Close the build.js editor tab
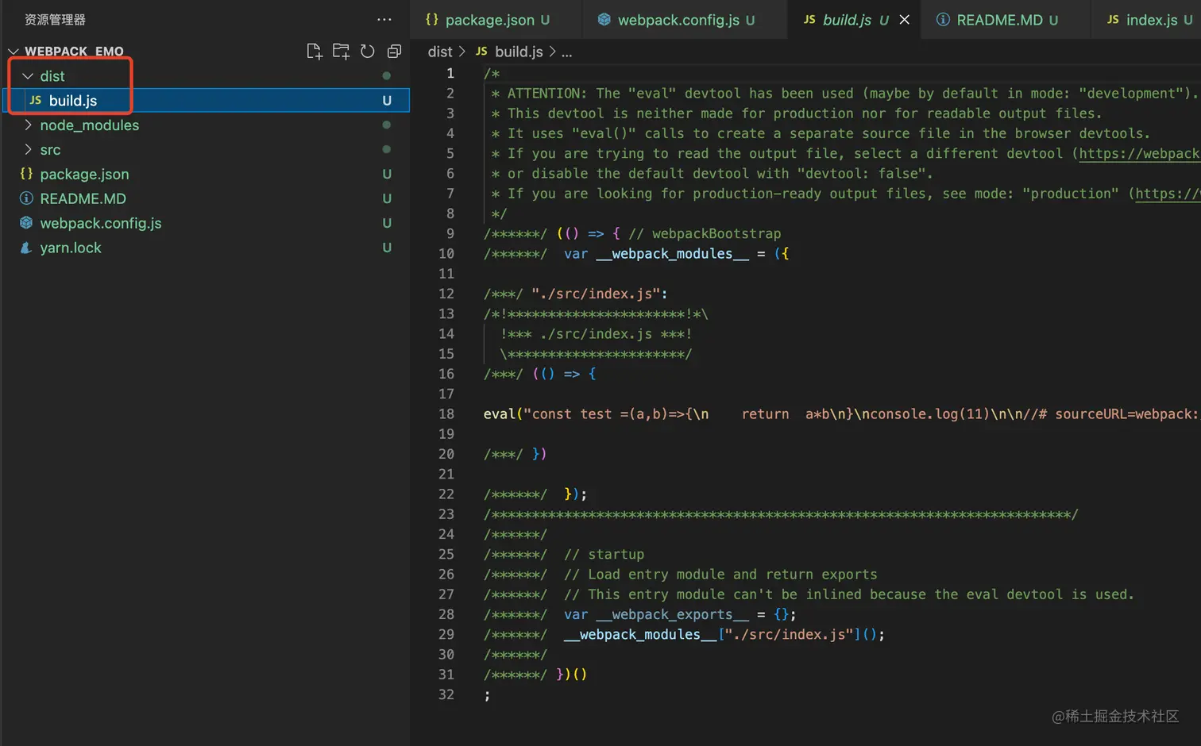The height and width of the screenshot is (746, 1201). pos(904,19)
